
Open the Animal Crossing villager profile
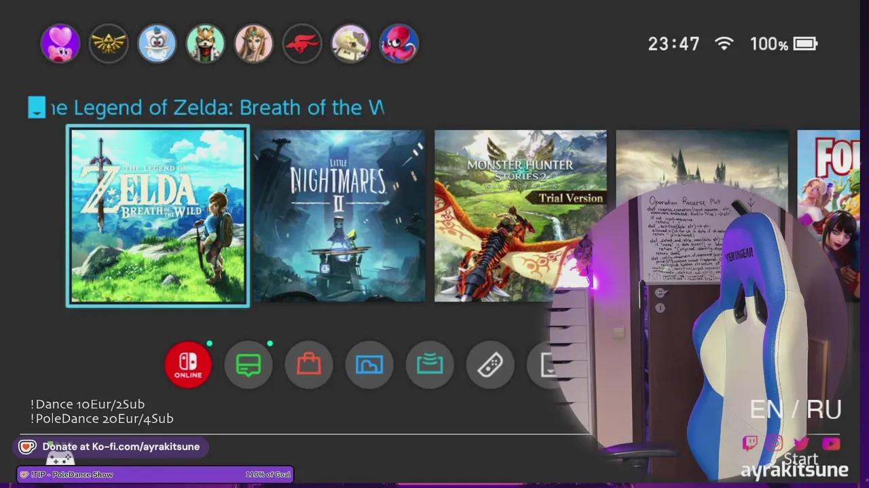[350, 44]
